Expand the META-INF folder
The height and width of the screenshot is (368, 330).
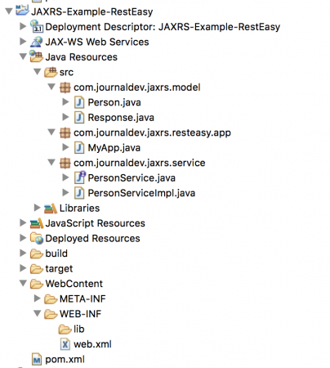click(37, 298)
